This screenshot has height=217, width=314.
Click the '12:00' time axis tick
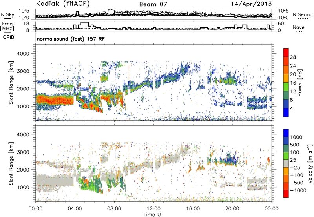153,209
